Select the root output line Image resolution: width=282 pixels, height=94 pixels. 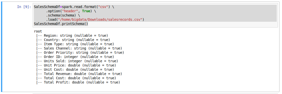pyautogui.click(x=38, y=31)
